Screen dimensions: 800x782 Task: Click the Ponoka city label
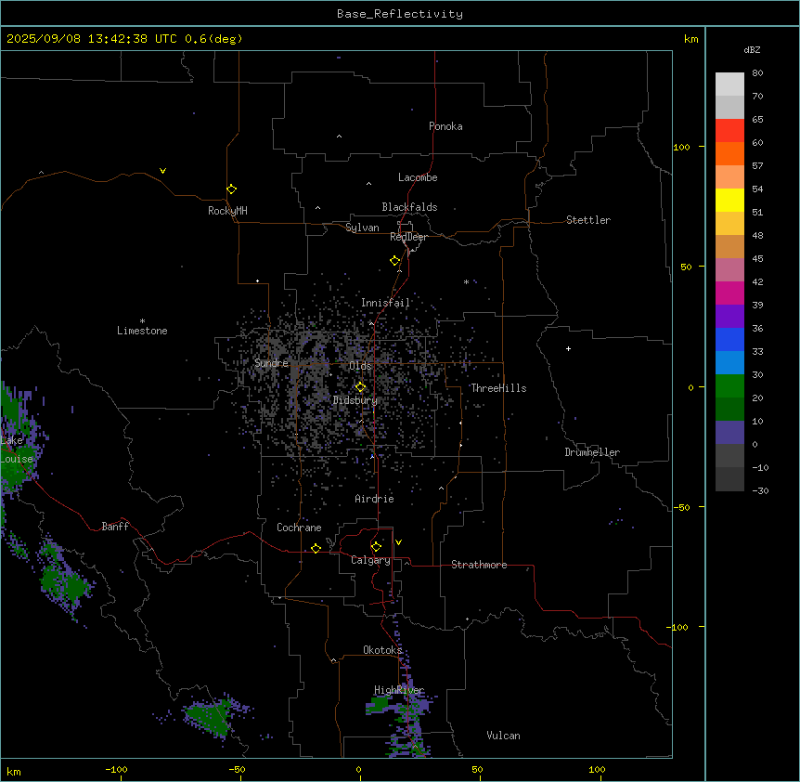445,126
